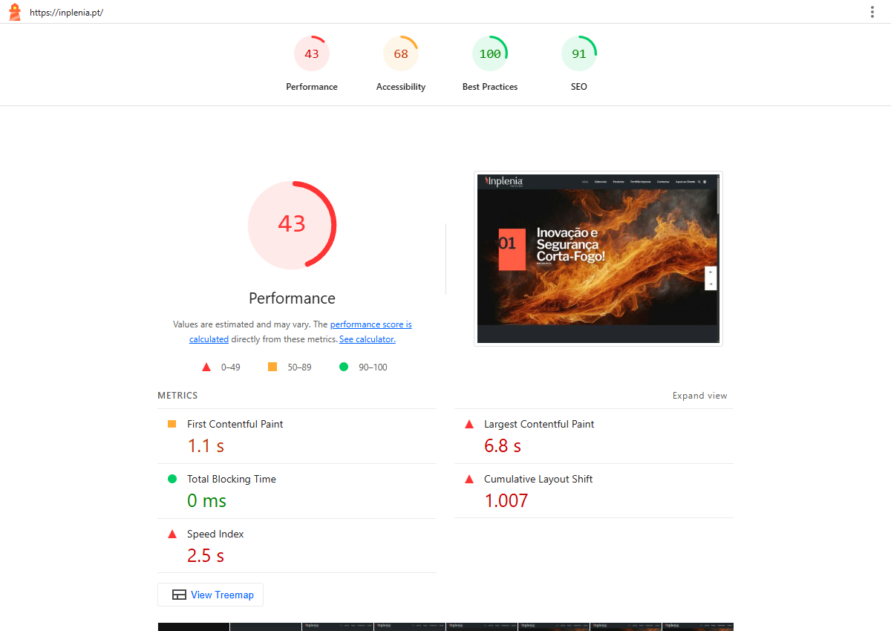Click the red triangle beside Speed Index
The image size is (891, 631).
coord(172,534)
